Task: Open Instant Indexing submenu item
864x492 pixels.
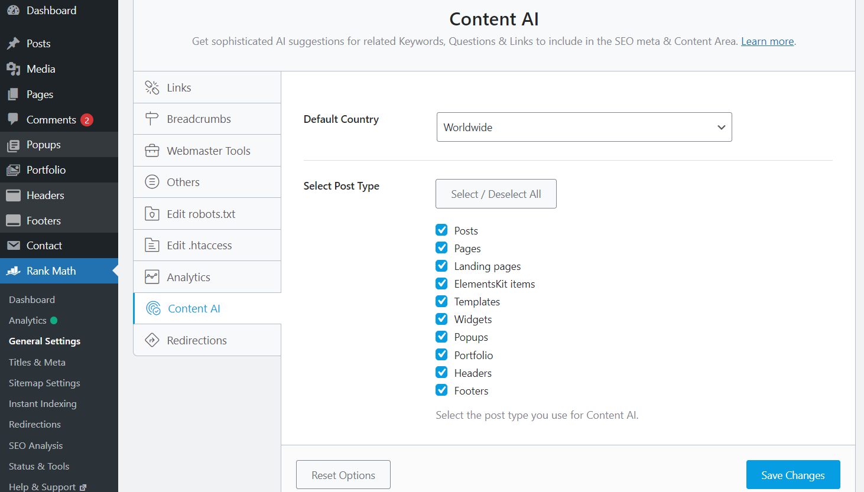Action: click(x=43, y=403)
